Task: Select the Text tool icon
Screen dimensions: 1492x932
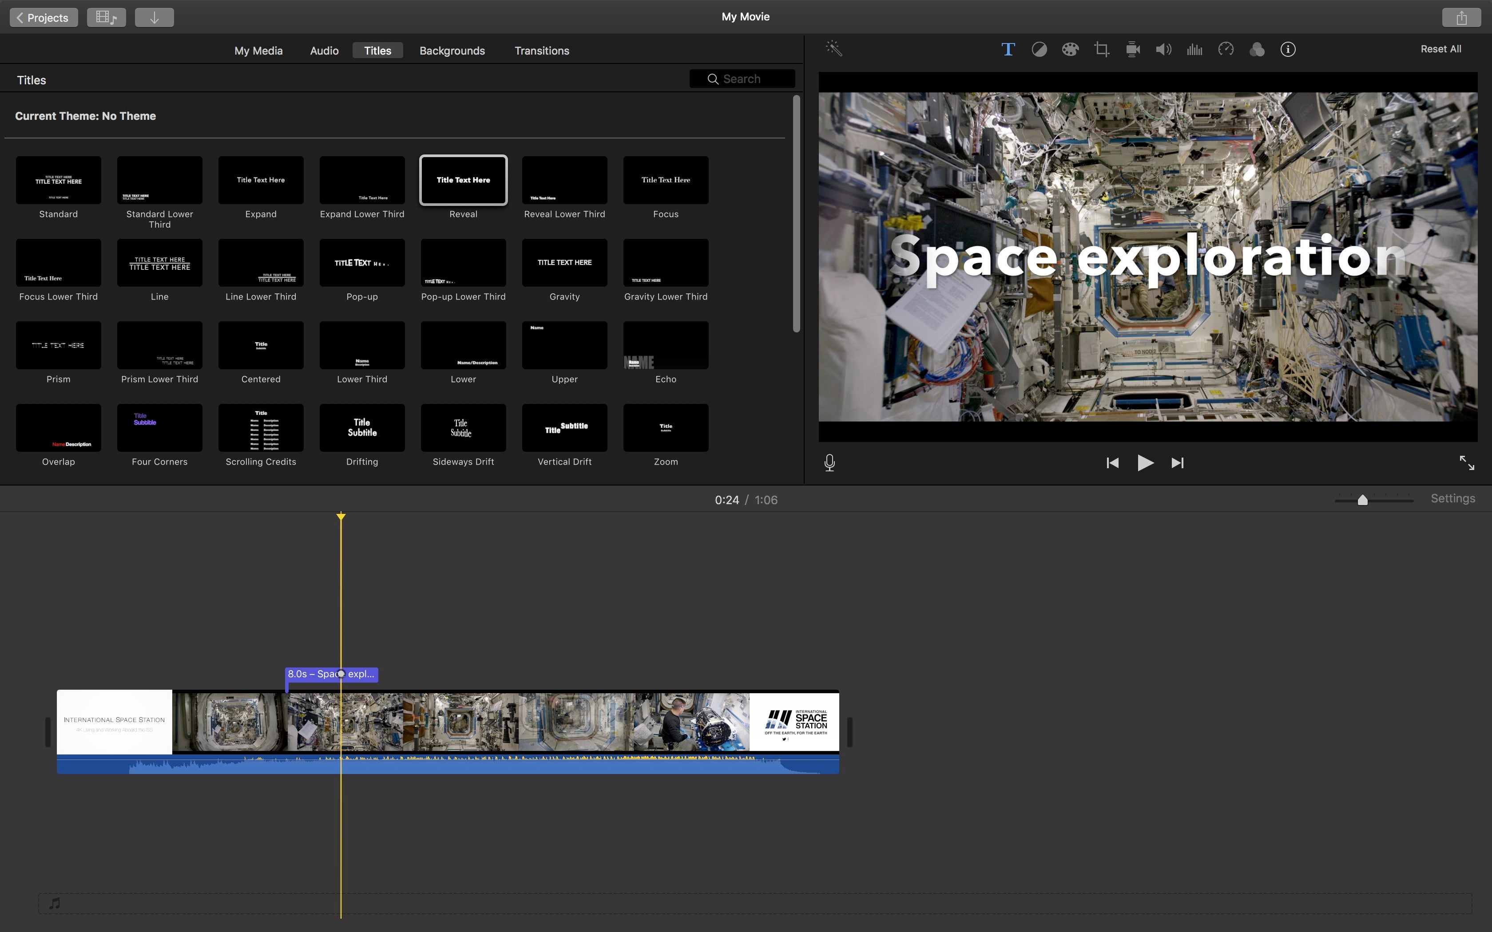Action: [x=1008, y=49]
